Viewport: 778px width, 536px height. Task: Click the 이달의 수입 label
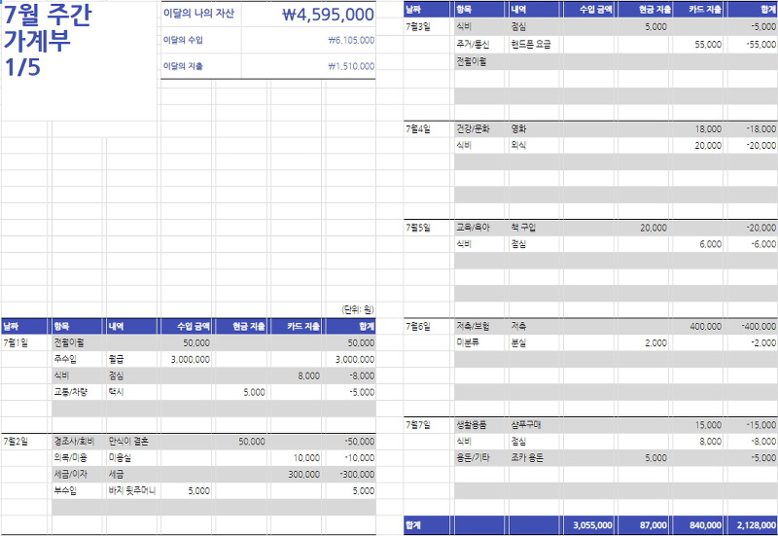[183, 40]
